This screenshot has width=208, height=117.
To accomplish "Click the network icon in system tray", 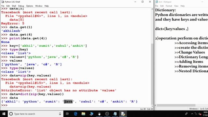I will (x=196, y=114).
